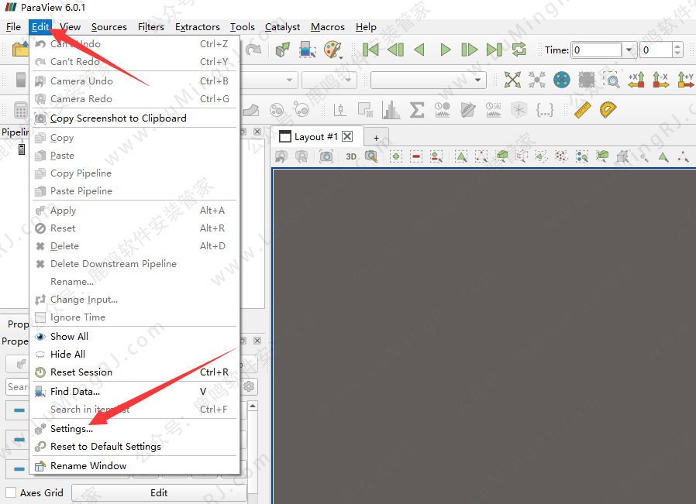Click the Axes Grid Edit button

(159, 492)
